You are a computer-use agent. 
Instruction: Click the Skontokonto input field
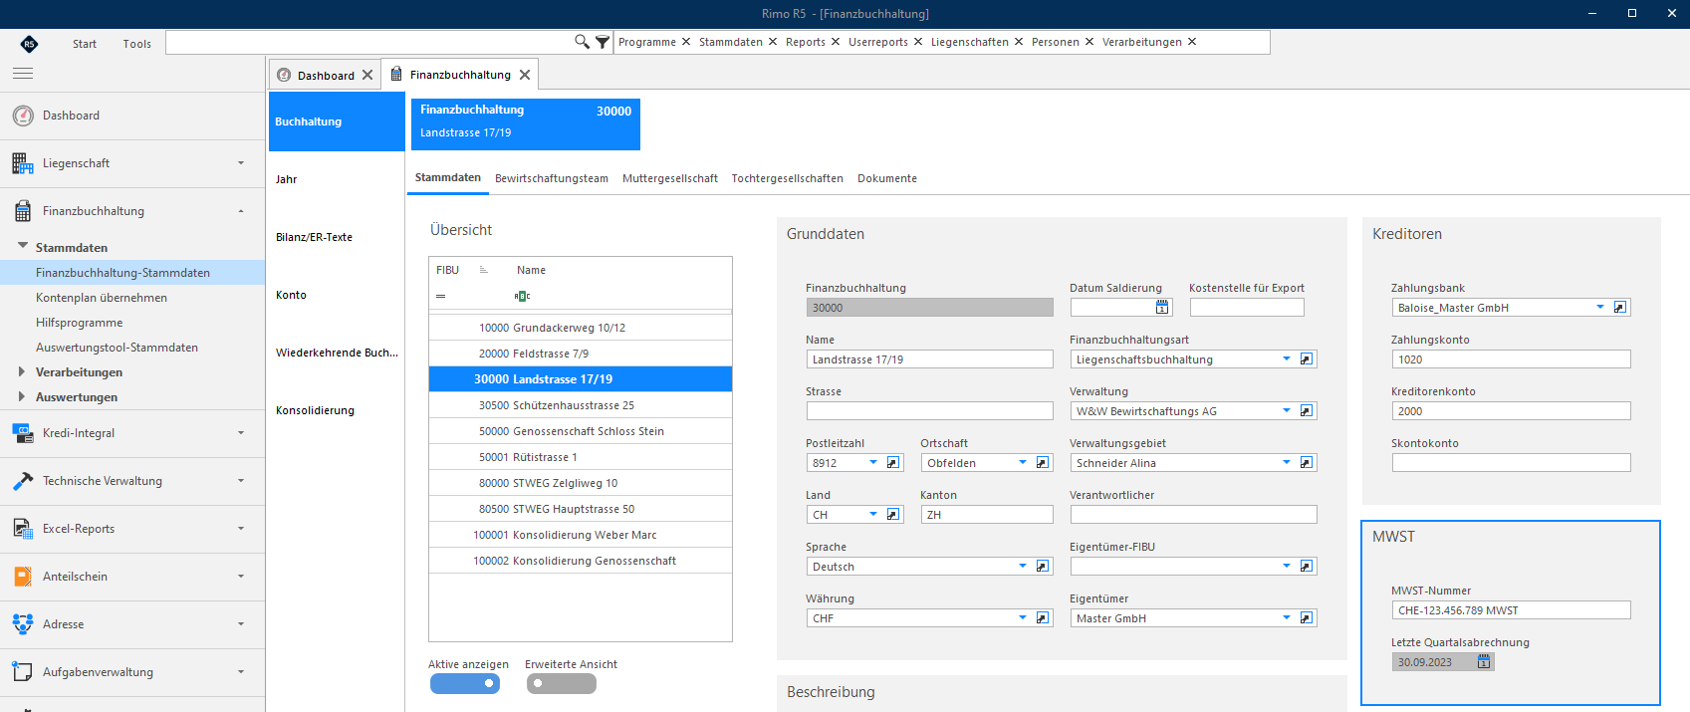coord(1511,463)
